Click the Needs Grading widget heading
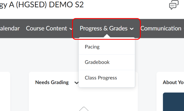Viewport: 184px width, 111px height. pyautogui.click(x=52, y=82)
